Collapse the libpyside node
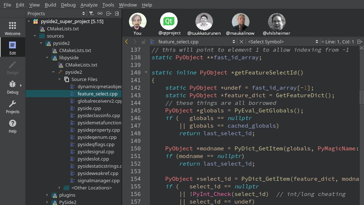This screenshot has width=364, height=205. tap(47, 57)
